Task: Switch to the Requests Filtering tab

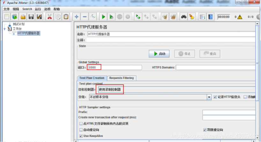Action: point(122,78)
